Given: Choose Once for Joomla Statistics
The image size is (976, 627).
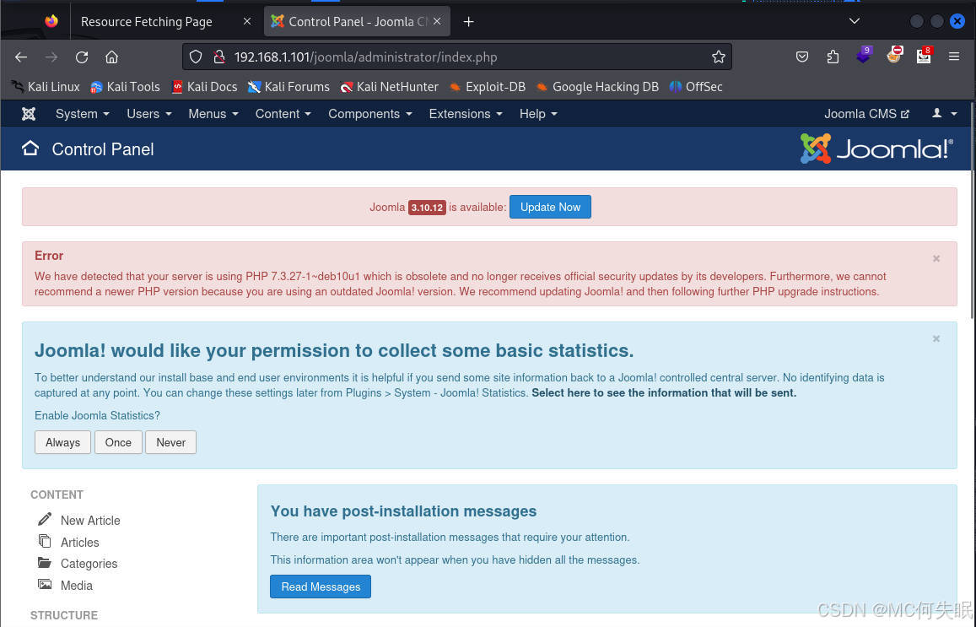Looking at the screenshot, I should [x=118, y=442].
